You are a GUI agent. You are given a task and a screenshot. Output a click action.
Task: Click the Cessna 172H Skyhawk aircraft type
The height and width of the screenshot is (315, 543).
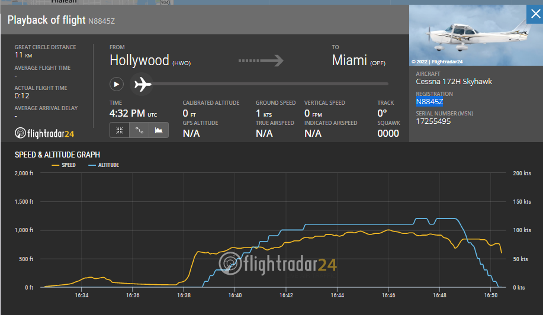tap(454, 81)
